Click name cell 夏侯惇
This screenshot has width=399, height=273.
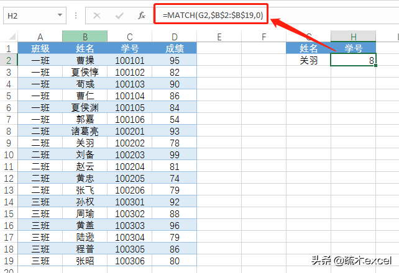coord(85,72)
